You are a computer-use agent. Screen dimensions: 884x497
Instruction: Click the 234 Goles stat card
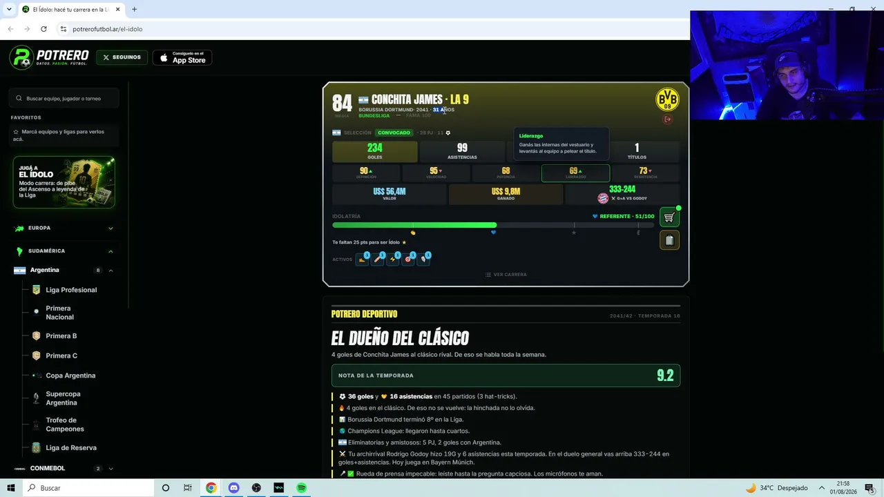[375, 151]
